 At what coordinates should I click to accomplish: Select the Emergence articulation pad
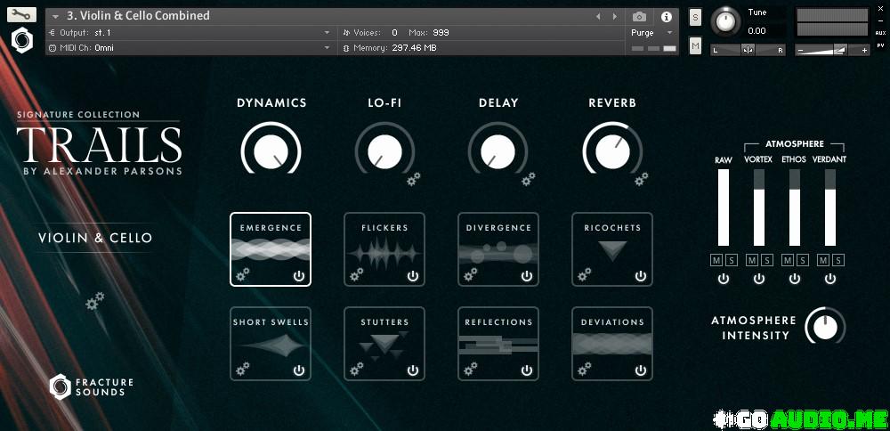pyautogui.click(x=271, y=248)
